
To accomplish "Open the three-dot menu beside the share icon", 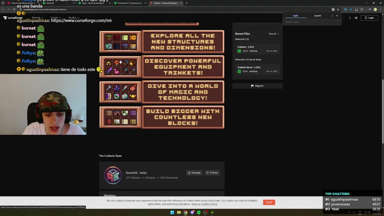I will click(x=350, y=18).
